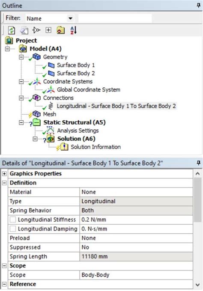Pin the Details panel
The image size is (203, 291).
tap(198, 163)
